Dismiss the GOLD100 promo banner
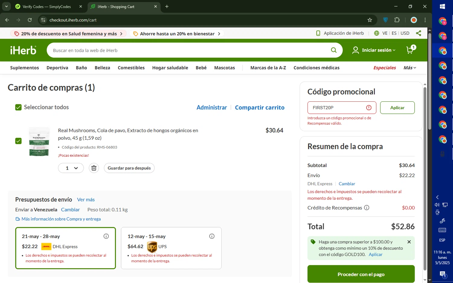Viewport: 453px width, 283px height. pyautogui.click(x=409, y=242)
